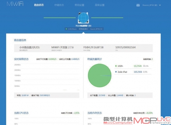
Task: Click the MiWiFi logo
Action: (x=15, y=4)
